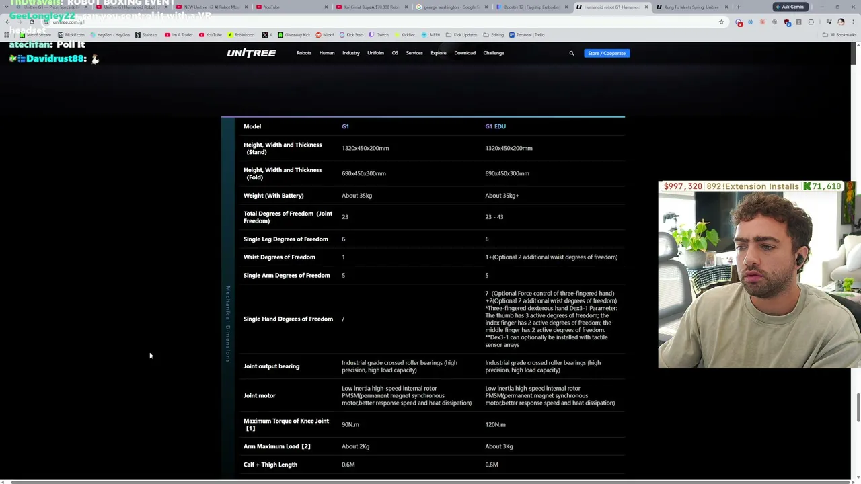Open the Kick Stats bookmark

tap(351, 35)
